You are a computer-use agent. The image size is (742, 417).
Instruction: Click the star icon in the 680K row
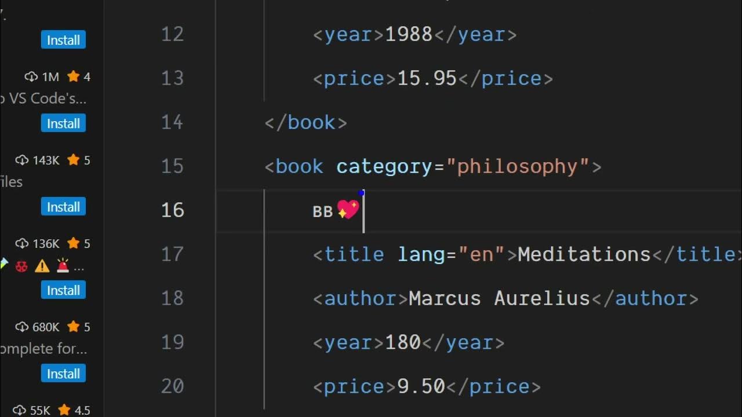[x=73, y=327]
